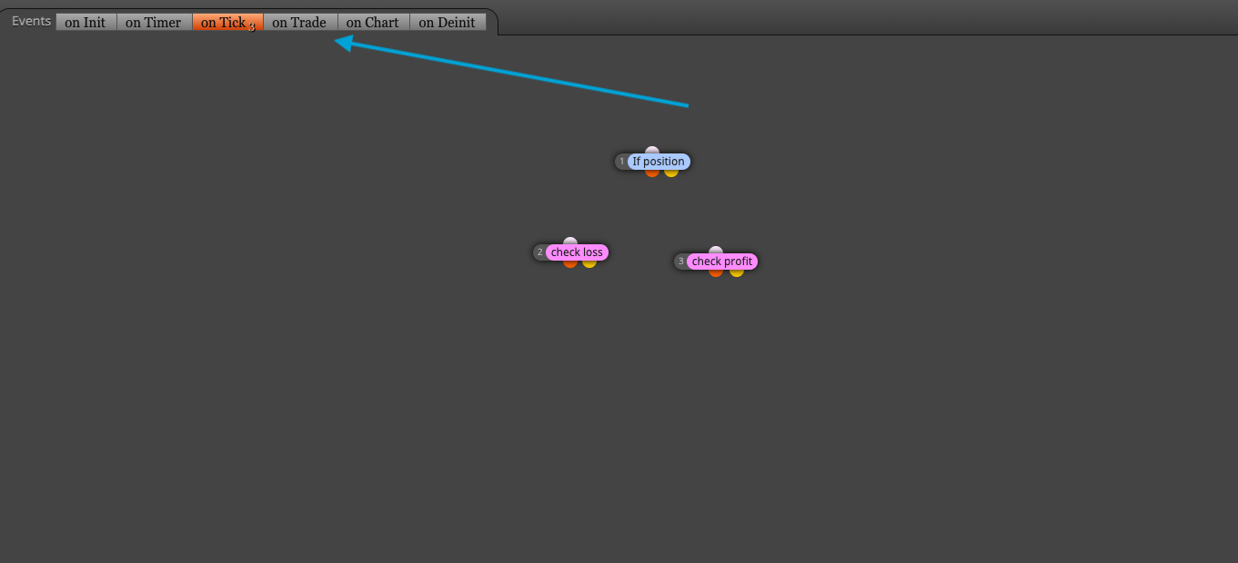
Task: Click yellow output connector of If position
Action: pos(671,173)
